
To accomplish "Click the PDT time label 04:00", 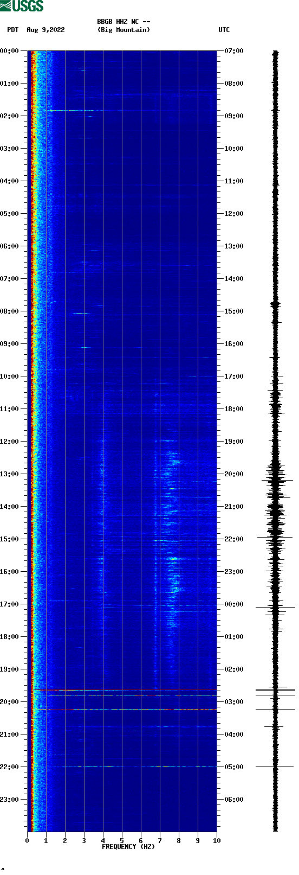I will point(10,181).
